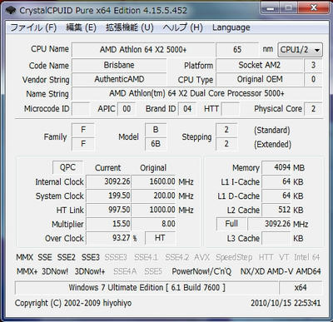Click the current System Clock 199.50

(108, 196)
